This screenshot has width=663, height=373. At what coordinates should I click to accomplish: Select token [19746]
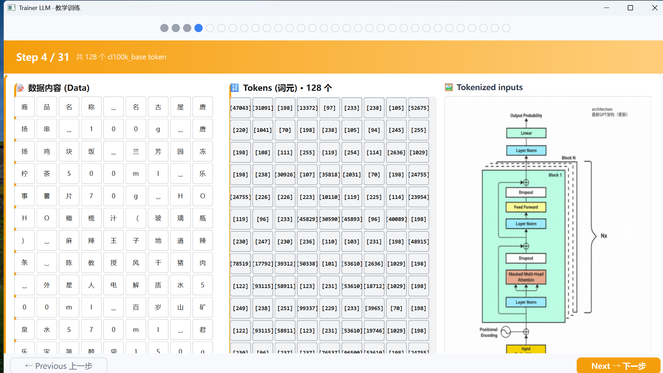point(374,331)
